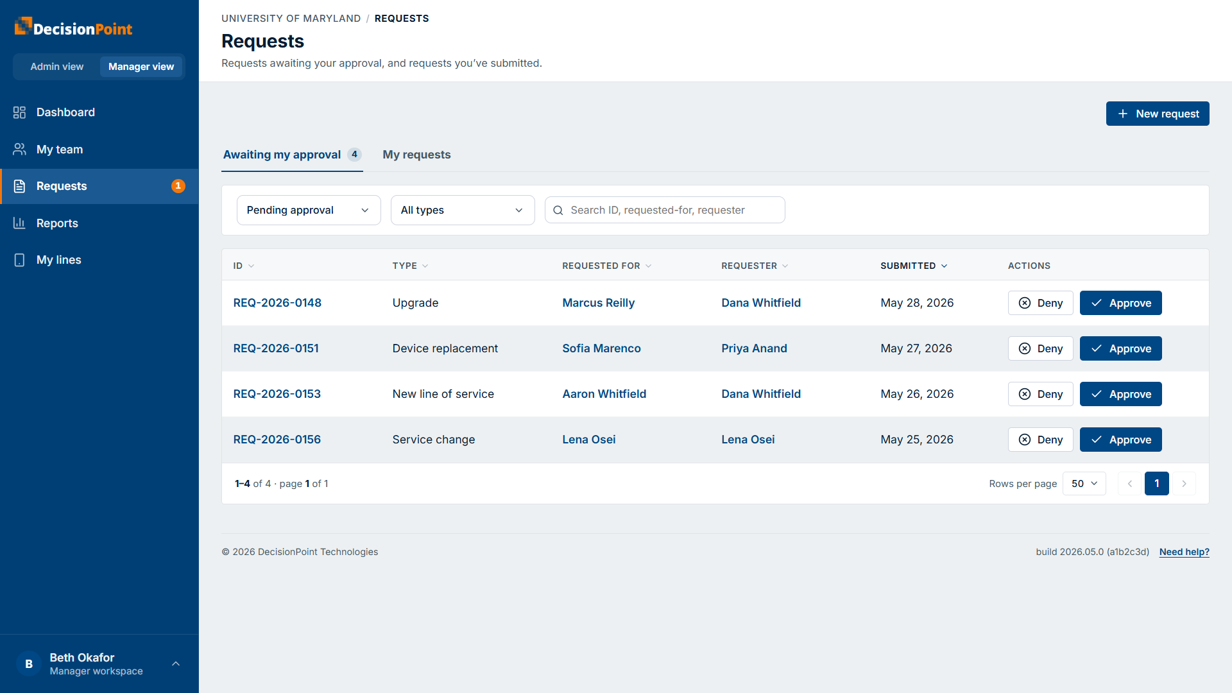Click the 'New line of service' cell

point(443,394)
